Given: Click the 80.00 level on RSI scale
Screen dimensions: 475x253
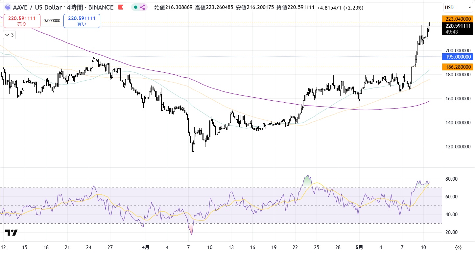Looking at the screenshot, I should tap(451, 179).
